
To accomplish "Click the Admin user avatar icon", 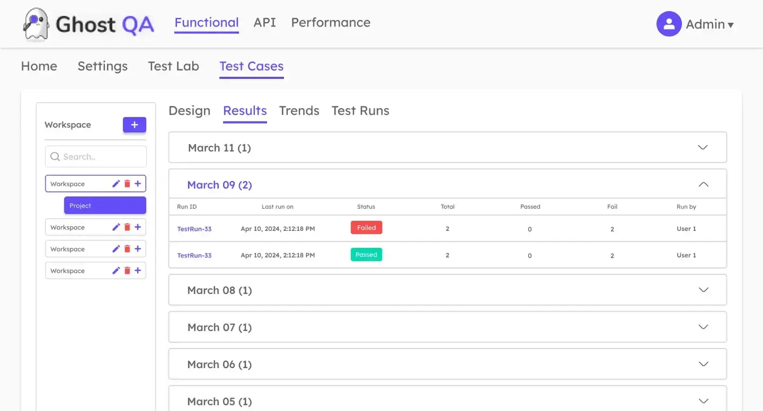I will [669, 24].
